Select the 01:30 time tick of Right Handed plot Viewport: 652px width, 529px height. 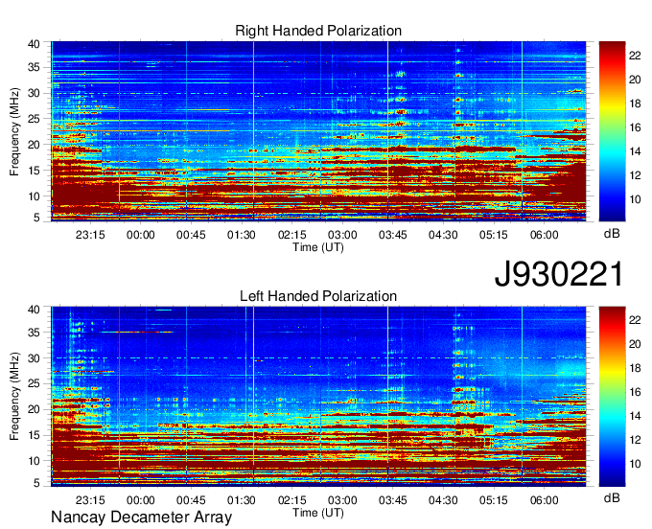coord(242,235)
